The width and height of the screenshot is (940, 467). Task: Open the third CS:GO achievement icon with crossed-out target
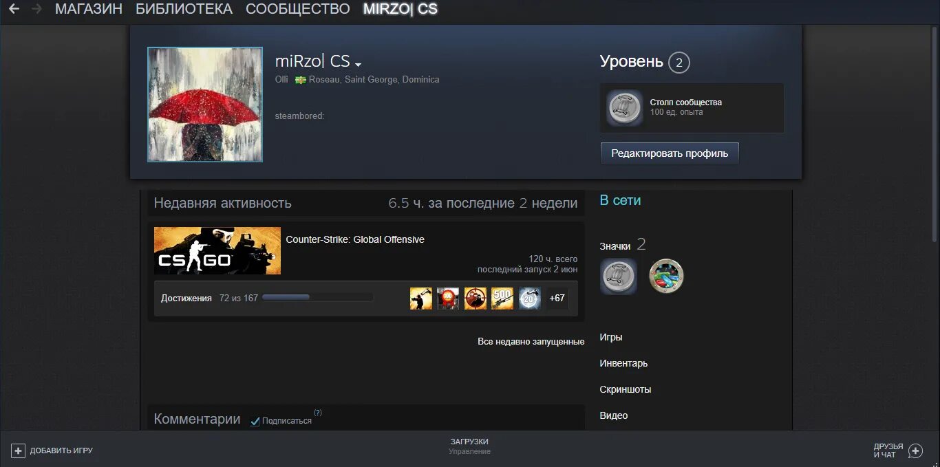476,298
